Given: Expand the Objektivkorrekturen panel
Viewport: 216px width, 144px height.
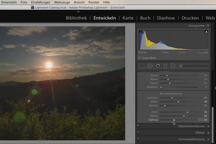Looking at the screenshot, I should (x=208, y=126).
